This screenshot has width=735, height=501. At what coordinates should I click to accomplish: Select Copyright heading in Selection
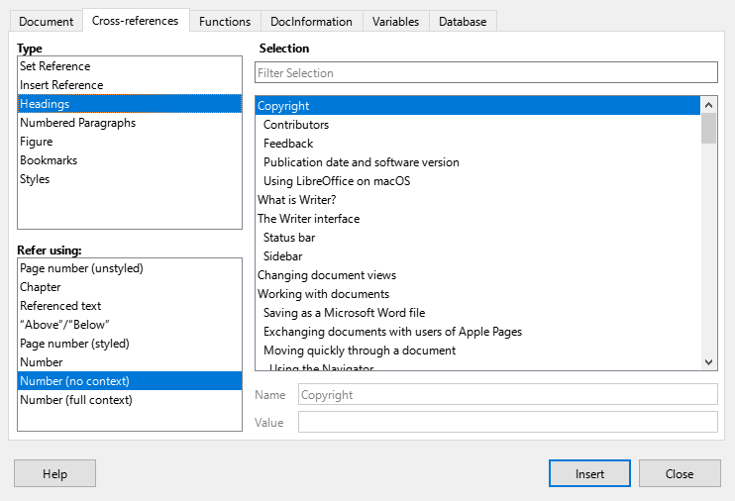[477, 106]
